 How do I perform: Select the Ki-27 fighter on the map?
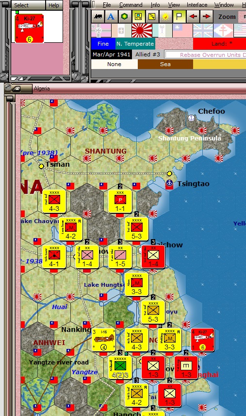pos(202,340)
